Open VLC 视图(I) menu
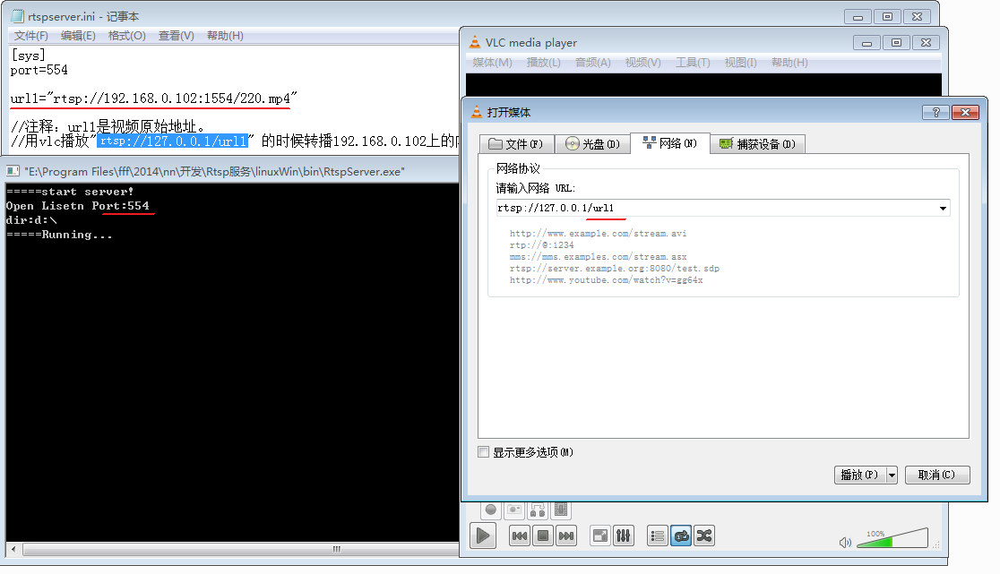 pyautogui.click(x=740, y=63)
